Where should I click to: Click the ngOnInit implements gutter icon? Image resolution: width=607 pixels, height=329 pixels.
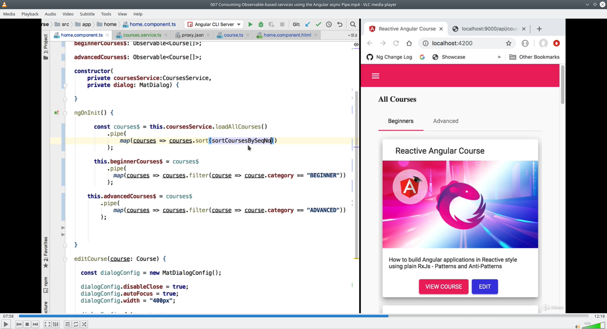pos(56,113)
